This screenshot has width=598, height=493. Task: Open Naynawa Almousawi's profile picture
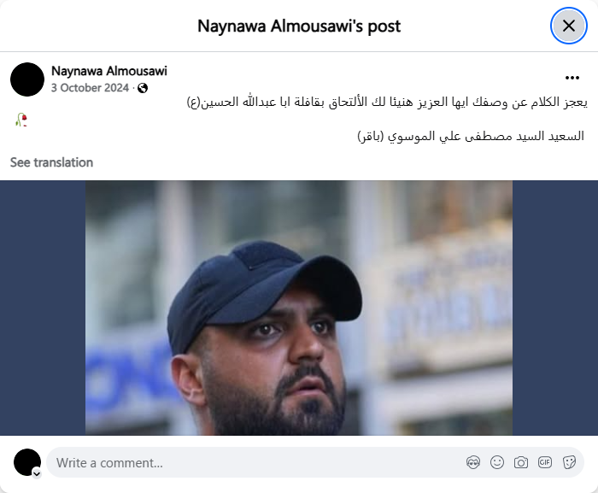27,79
